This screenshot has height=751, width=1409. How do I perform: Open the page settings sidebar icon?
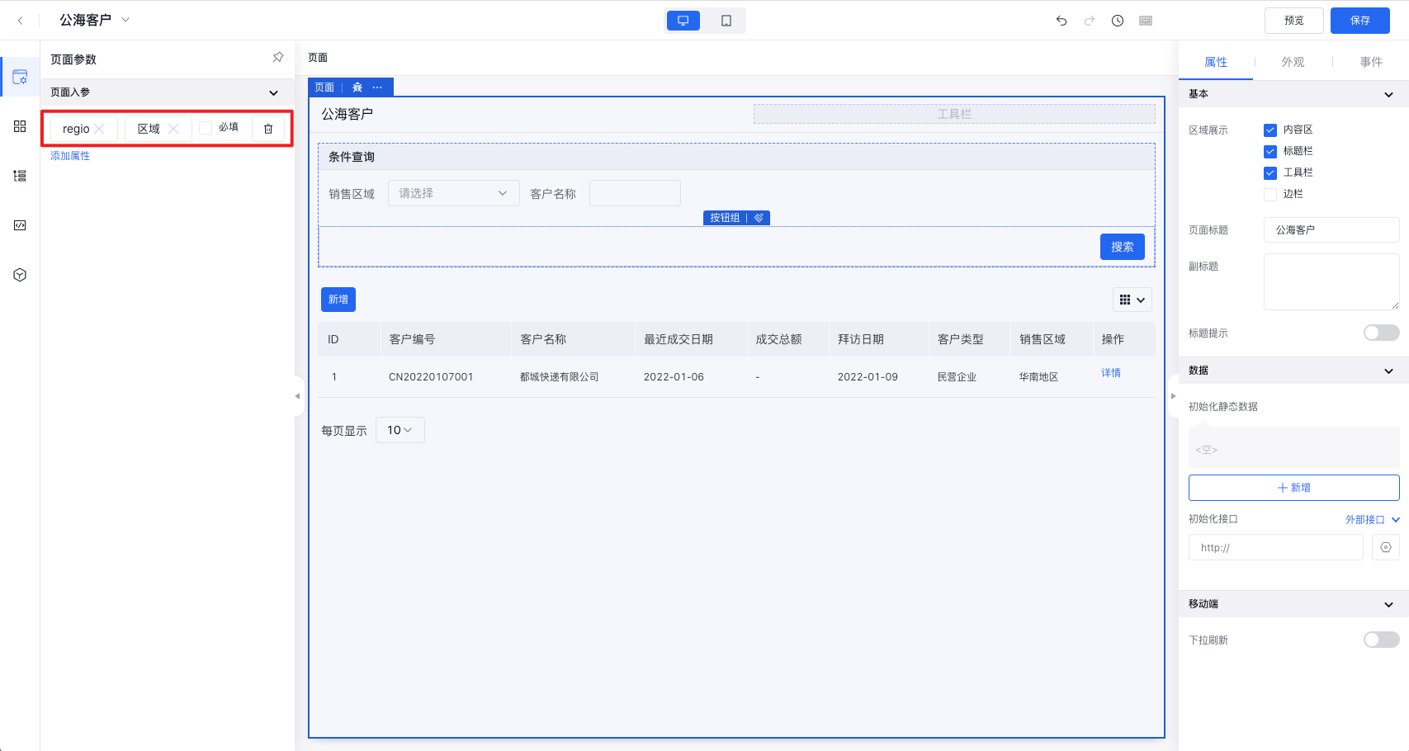20,77
